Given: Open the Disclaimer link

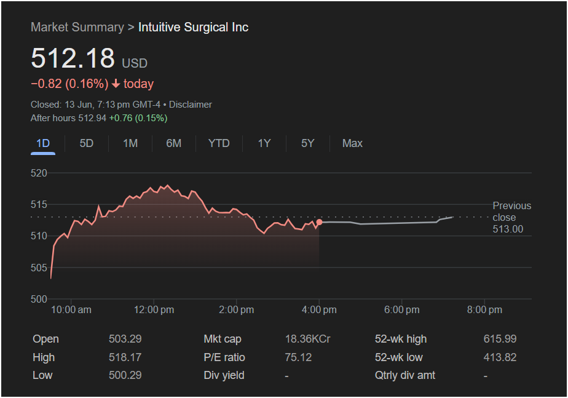Looking at the screenshot, I should pos(191,105).
